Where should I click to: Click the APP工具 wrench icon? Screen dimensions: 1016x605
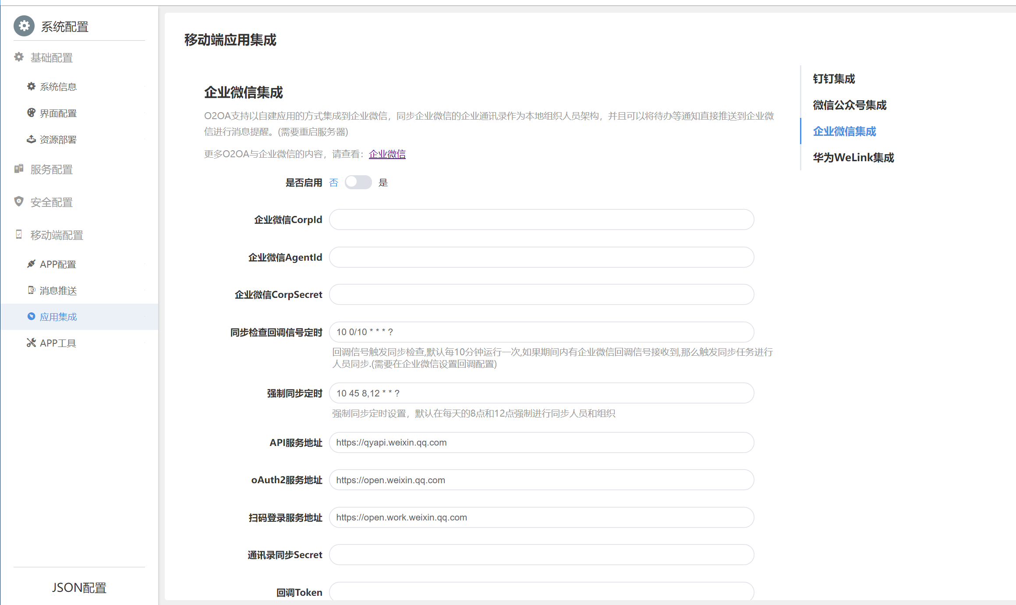tap(31, 343)
